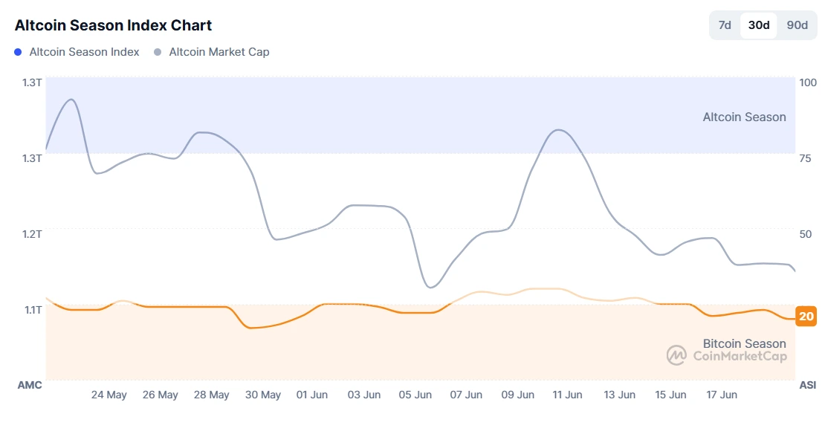The width and height of the screenshot is (825, 434).
Task: Click the 11 Jun date label
Action: click(568, 395)
